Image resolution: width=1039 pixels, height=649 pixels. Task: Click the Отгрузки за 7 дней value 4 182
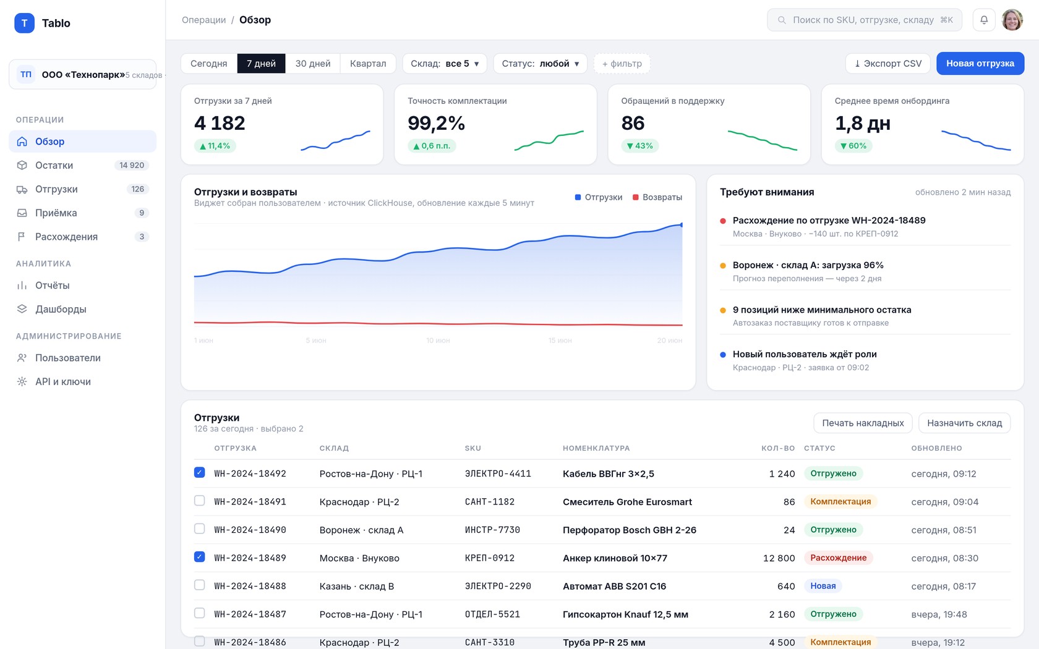pos(220,123)
